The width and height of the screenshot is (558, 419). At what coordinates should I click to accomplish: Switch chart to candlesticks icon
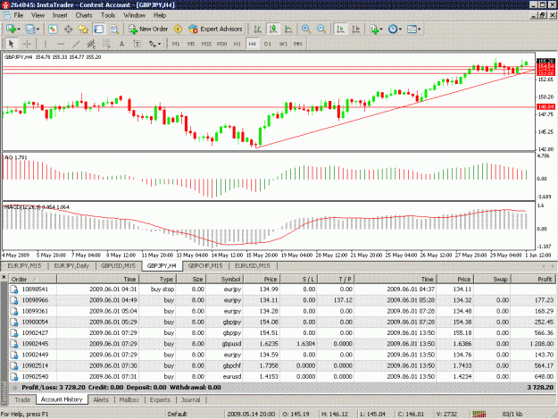coord(273,29)
